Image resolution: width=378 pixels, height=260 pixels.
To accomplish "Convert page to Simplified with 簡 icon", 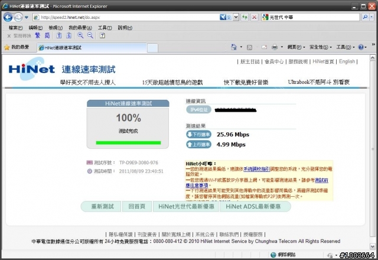I will pyautogui.click(x=47, y=35).
